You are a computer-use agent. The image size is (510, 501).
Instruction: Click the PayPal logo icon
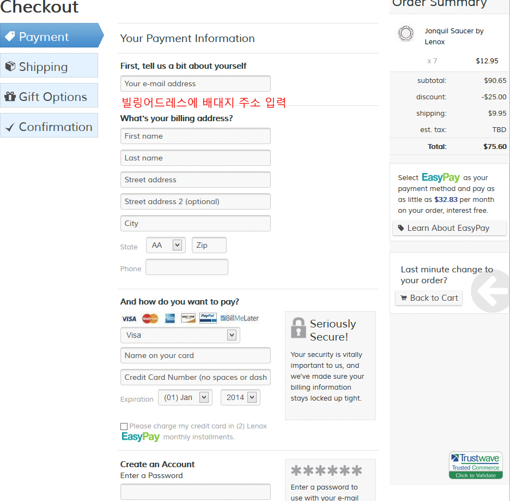coord(208,318)
